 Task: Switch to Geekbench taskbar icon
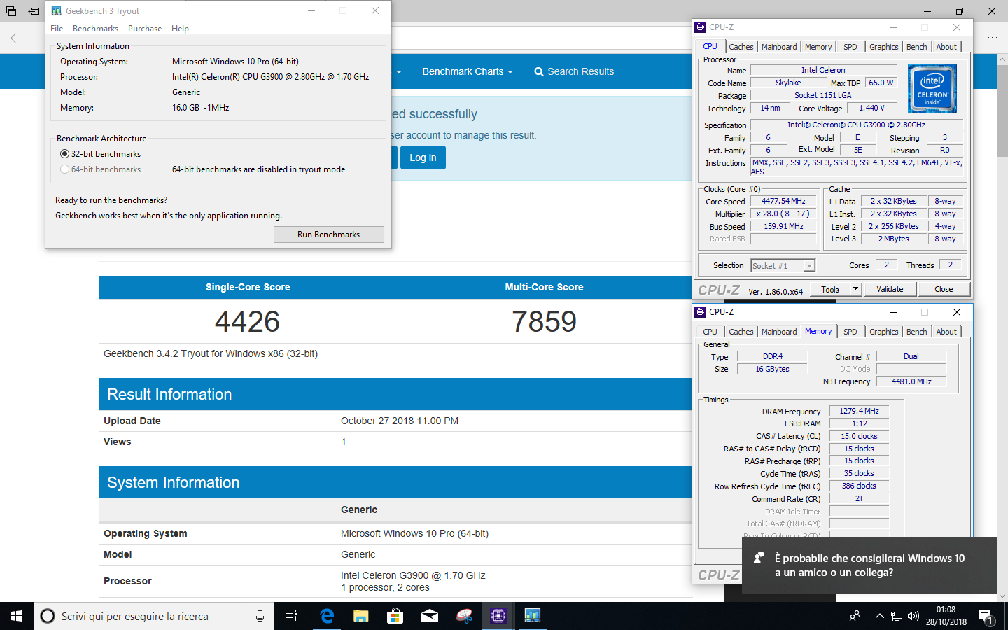point(532,616)
